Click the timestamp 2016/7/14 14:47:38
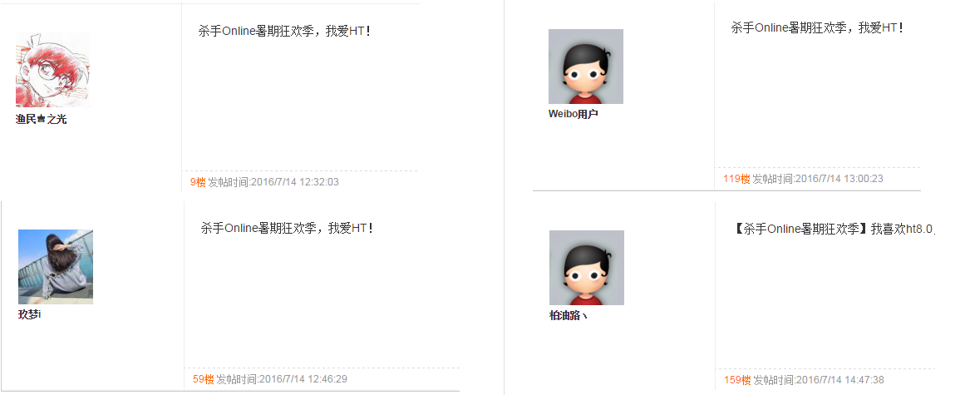Screen dimensions: 965x395 pos(840,380)
